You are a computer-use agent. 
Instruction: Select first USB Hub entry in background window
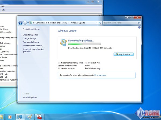(x=4, y=74)
